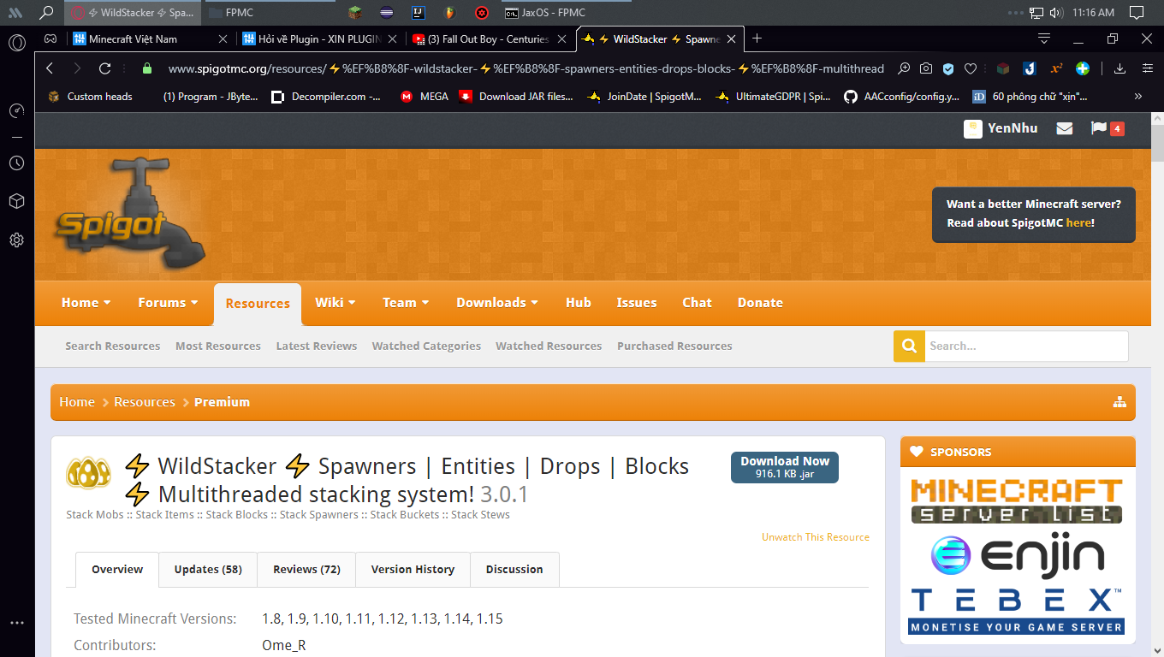
Task: Open the Latest Reviews link
Action: [317, 346]
